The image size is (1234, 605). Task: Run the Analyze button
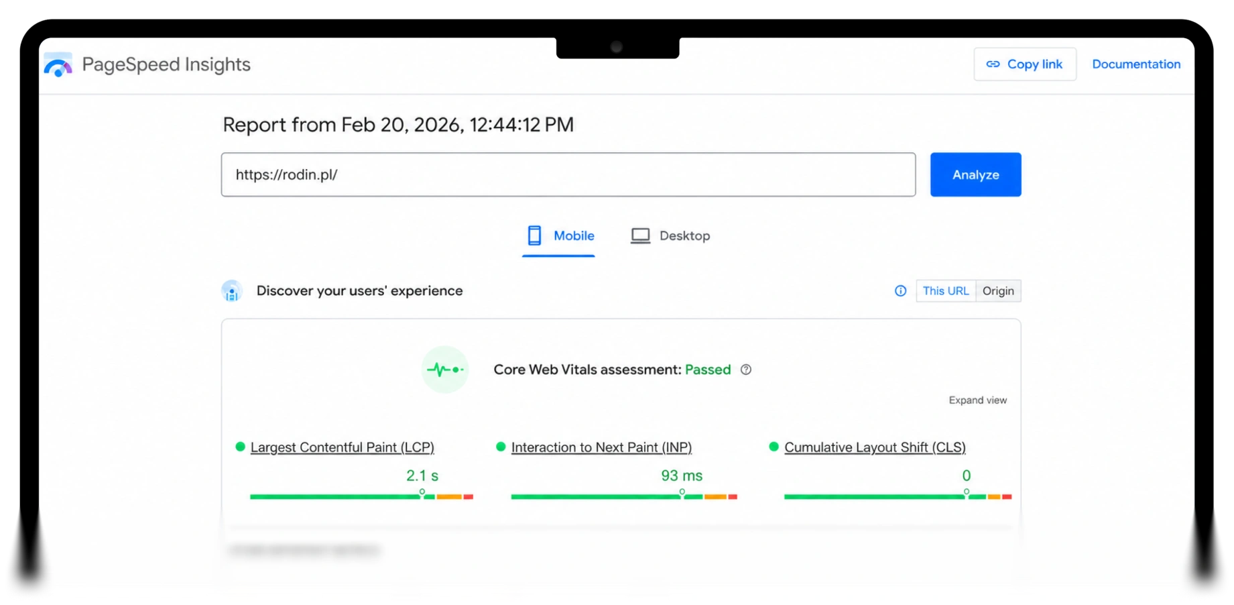[975, 174]
